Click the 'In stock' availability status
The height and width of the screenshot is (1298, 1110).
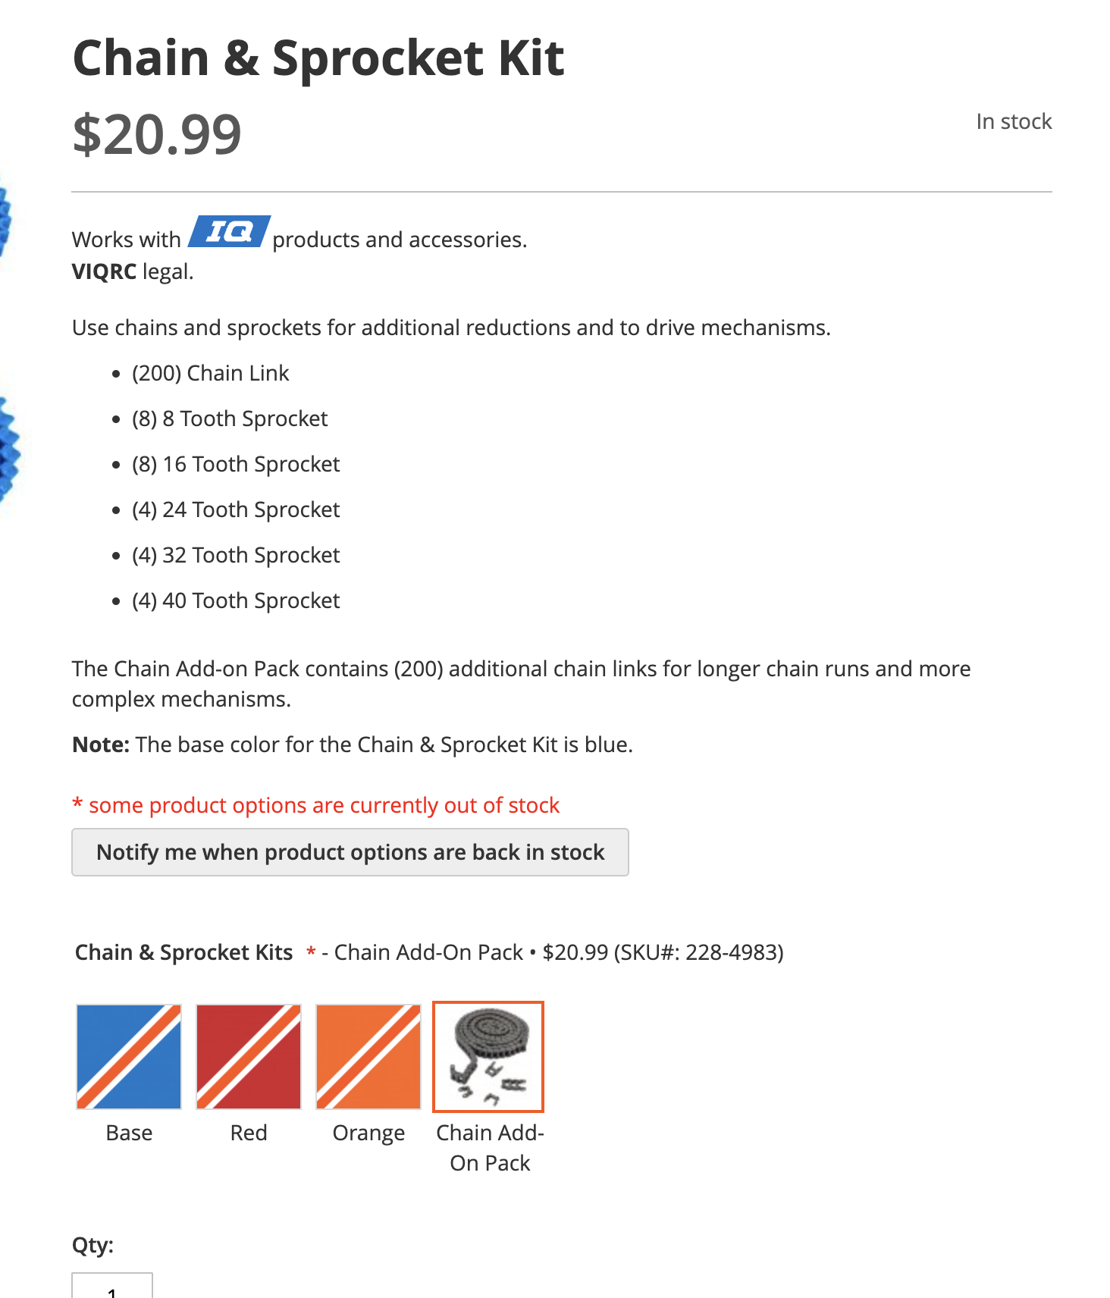[1014, 121]
